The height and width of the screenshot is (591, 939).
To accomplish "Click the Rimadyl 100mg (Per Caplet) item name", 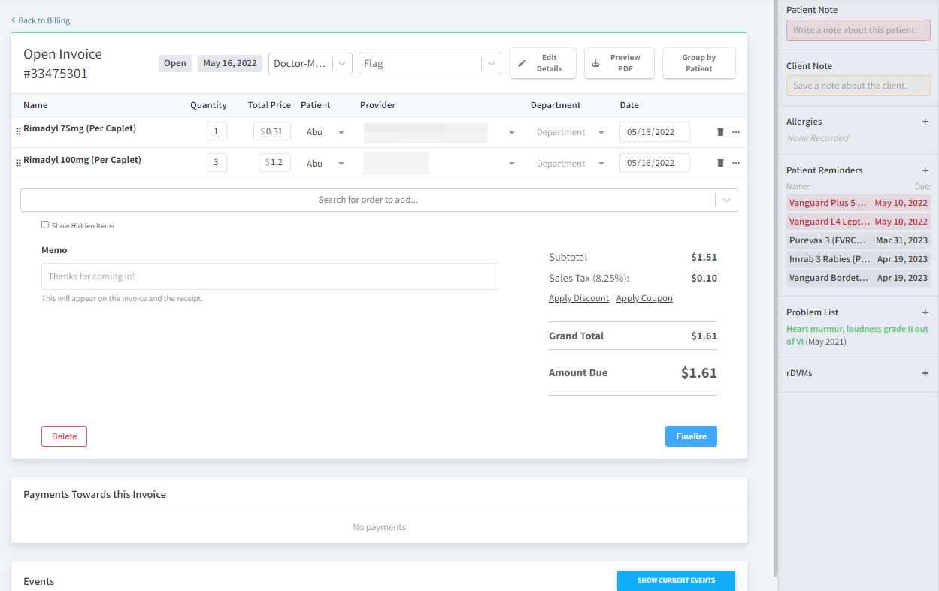I will pyautogui.click(x=82, y=160).
